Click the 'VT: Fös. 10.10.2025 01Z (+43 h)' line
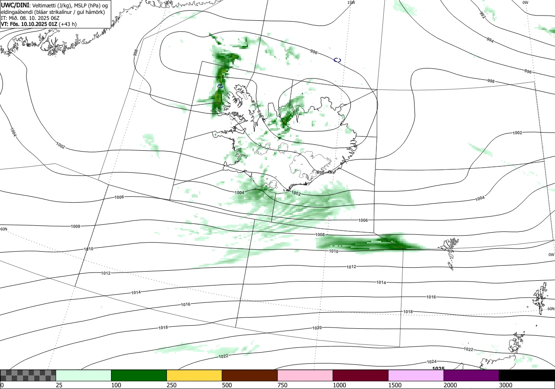 pos(39,24)
